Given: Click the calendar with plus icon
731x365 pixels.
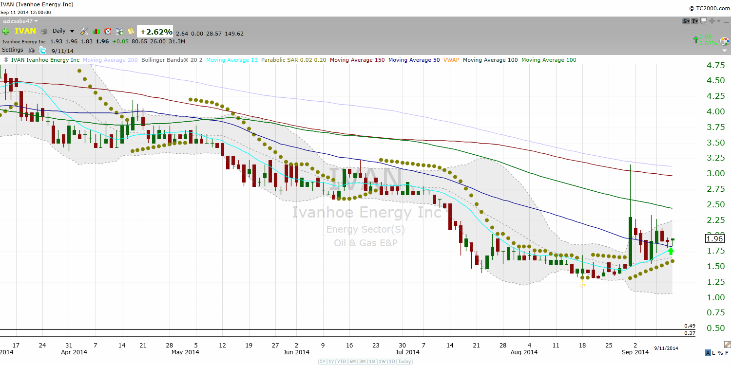Looking at the screenshot, I should tap(119, 31).
